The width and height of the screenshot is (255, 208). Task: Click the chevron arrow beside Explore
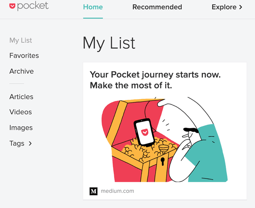[x=240, y=7]
